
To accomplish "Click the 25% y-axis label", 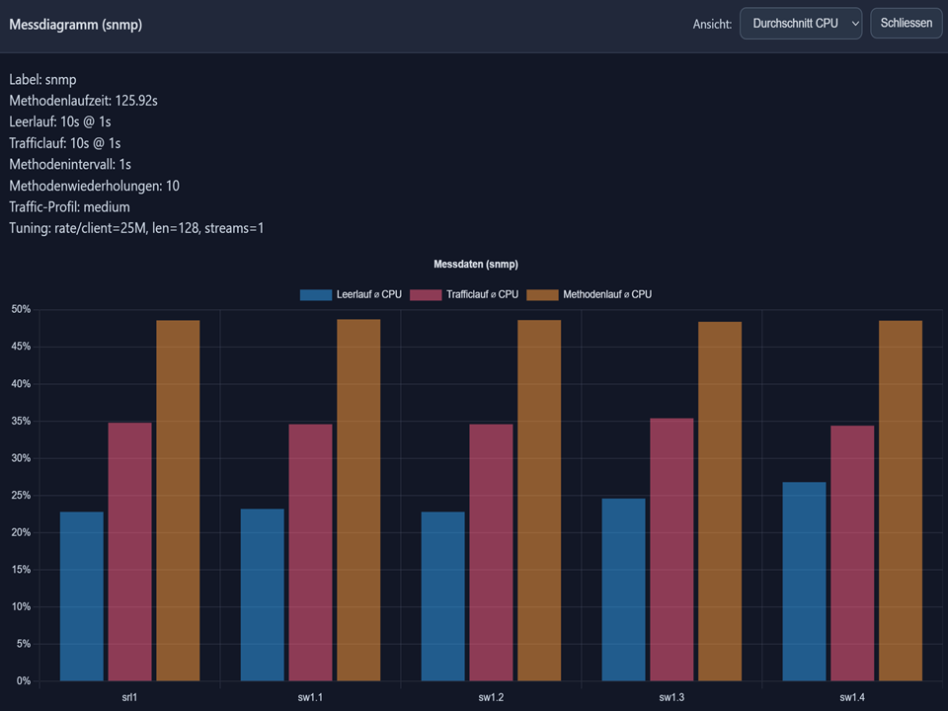I will [21, 495].
